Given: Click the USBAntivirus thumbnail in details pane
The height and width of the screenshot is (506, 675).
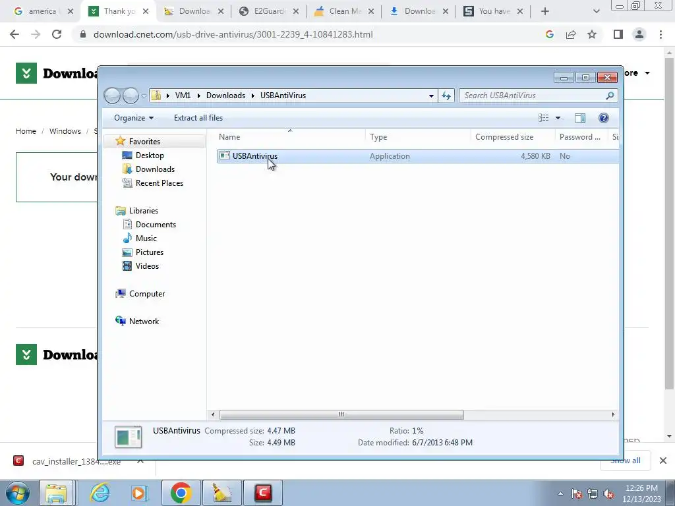Looking at the screenshot, I should pos(129,437).
